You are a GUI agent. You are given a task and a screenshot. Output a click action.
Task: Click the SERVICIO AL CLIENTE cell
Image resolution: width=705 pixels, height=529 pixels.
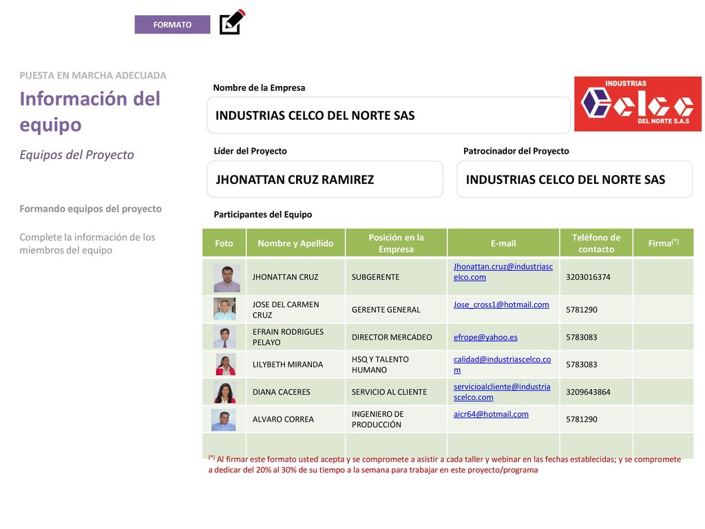pyautogui.click(x=396, y=392)
